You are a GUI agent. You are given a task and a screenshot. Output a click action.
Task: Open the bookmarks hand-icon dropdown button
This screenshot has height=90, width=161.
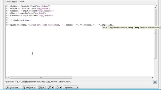point(58,87)
